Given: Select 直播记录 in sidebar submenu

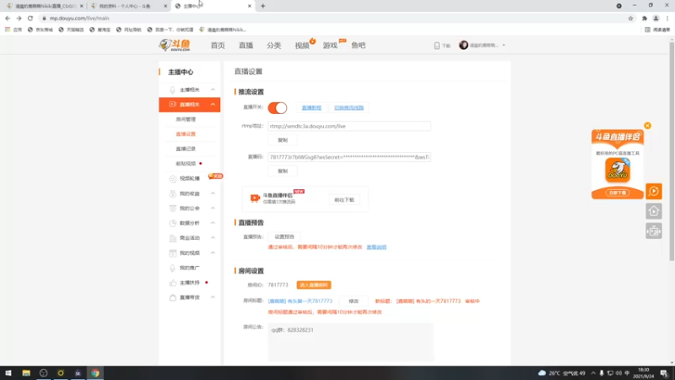Looking at the screenshot, I should 186,149.
